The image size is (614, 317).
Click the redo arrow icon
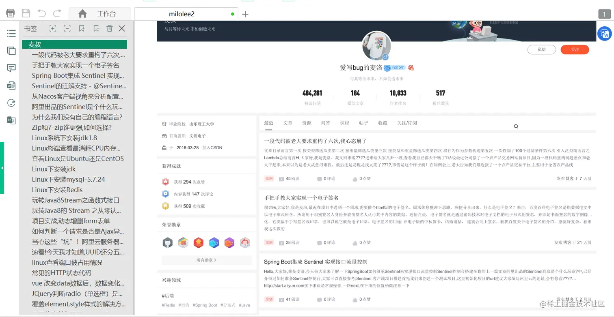click(57, 13)
